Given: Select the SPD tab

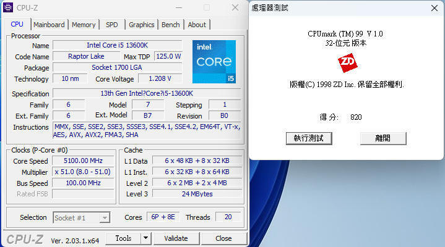Looking at the screenshot, I should [x=112, y=25].
